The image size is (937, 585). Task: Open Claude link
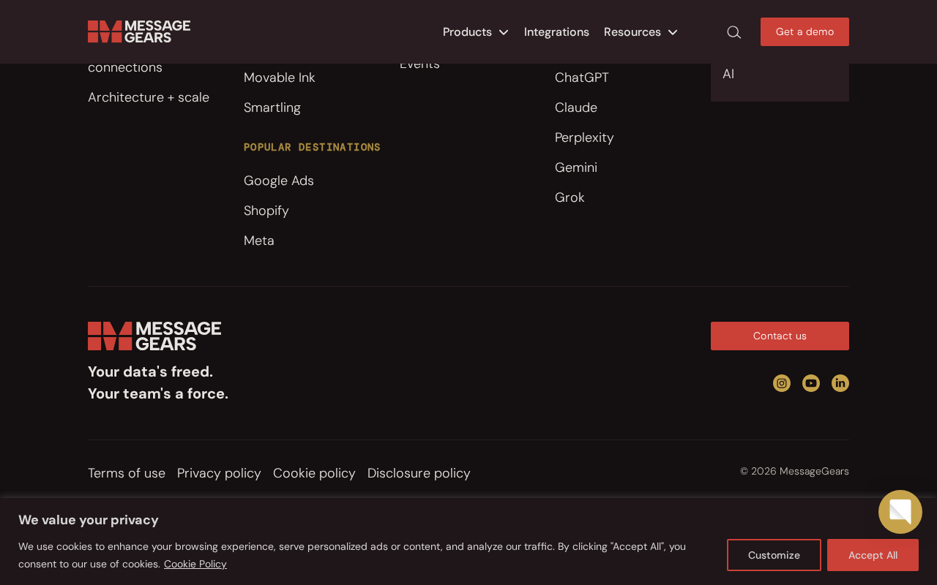pyautogui.click(x=576, y=107)
